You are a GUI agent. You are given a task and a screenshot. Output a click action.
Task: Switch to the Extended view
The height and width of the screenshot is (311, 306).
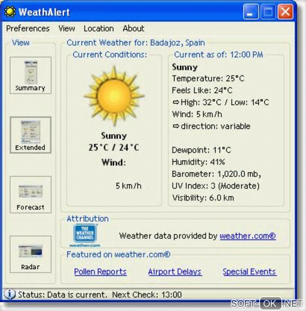[31, 135]
